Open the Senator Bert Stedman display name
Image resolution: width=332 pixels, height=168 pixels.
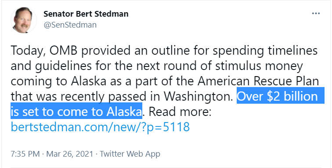86,14
